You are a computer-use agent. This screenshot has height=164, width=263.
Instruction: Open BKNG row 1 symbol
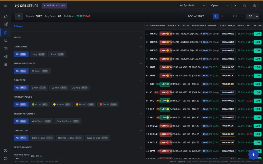point(154,34)
